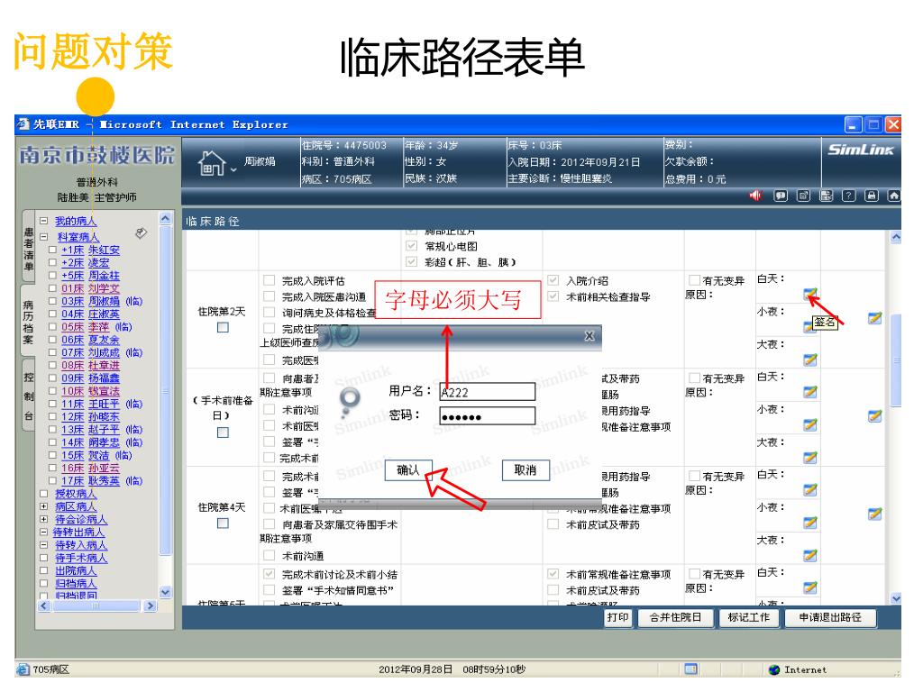
Task: Switch to 控制台 vertical tab
Action: pyautogui.click(x=28, y=396)
